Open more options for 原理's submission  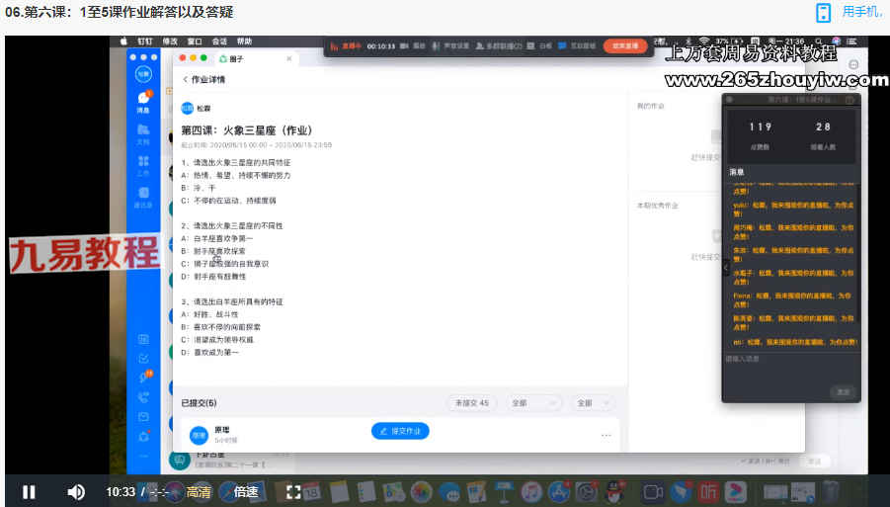point(606,435)
